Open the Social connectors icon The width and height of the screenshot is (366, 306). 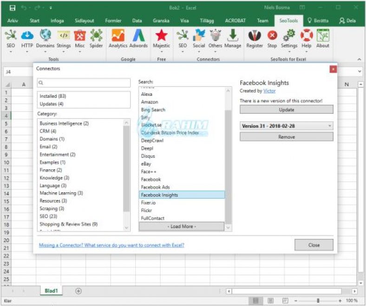pyautogui.click(x=199, y=35)
